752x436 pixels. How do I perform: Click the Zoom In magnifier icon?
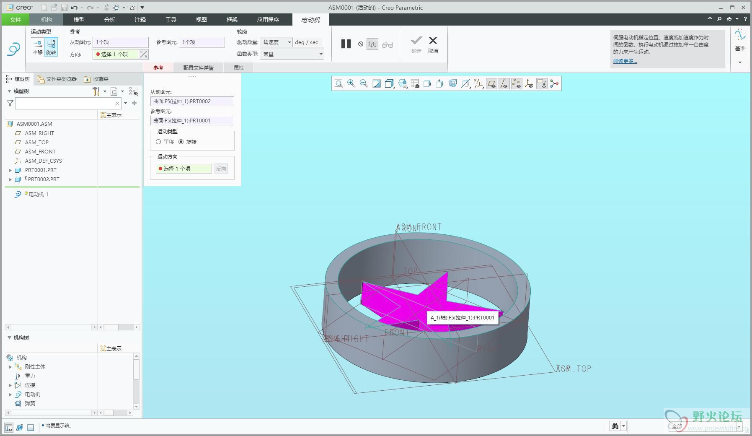pyautogui.click(x=351, y=84)
